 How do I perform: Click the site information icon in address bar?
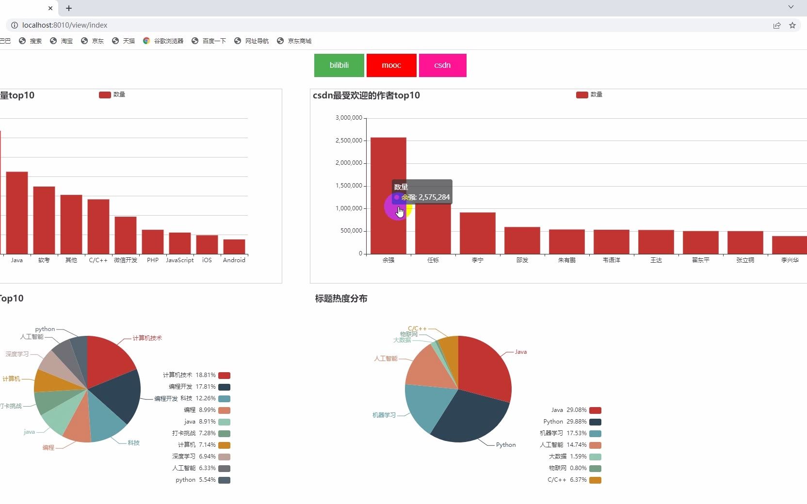coord(15,25)
